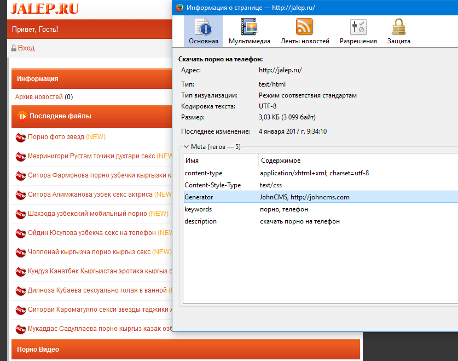Open the Архив новостей link
Screen dimensions: 458x361
click(x=39, y=97)
